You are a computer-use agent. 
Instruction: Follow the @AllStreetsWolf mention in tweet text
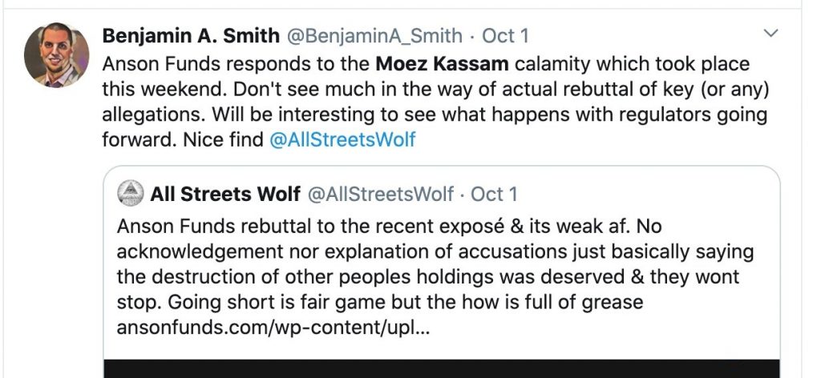pos(342,139)
